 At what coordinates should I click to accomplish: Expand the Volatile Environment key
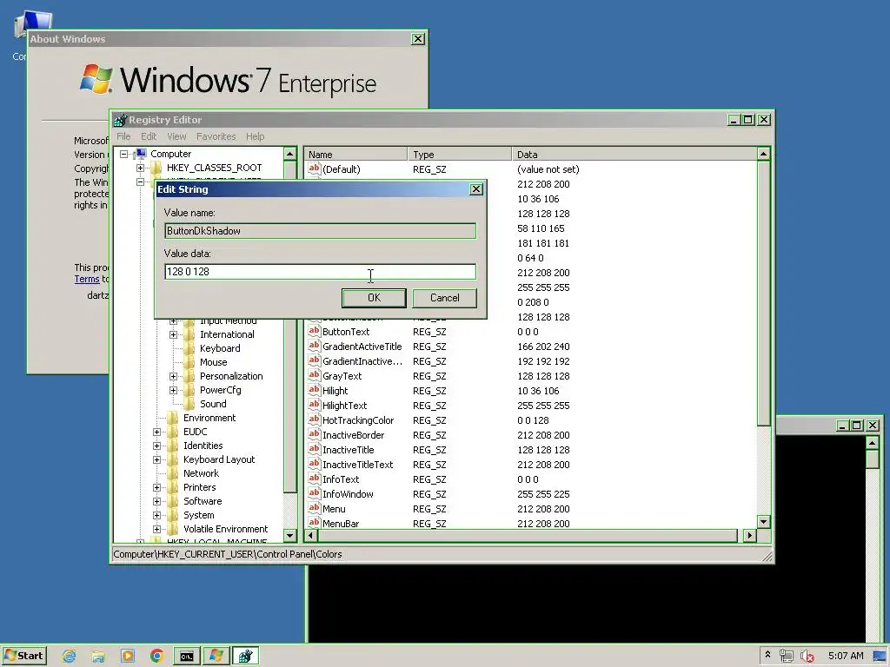156,529
